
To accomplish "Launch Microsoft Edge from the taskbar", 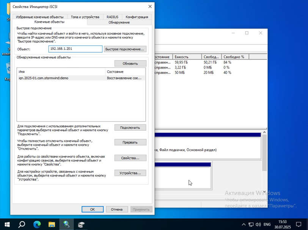I will 37,224.
